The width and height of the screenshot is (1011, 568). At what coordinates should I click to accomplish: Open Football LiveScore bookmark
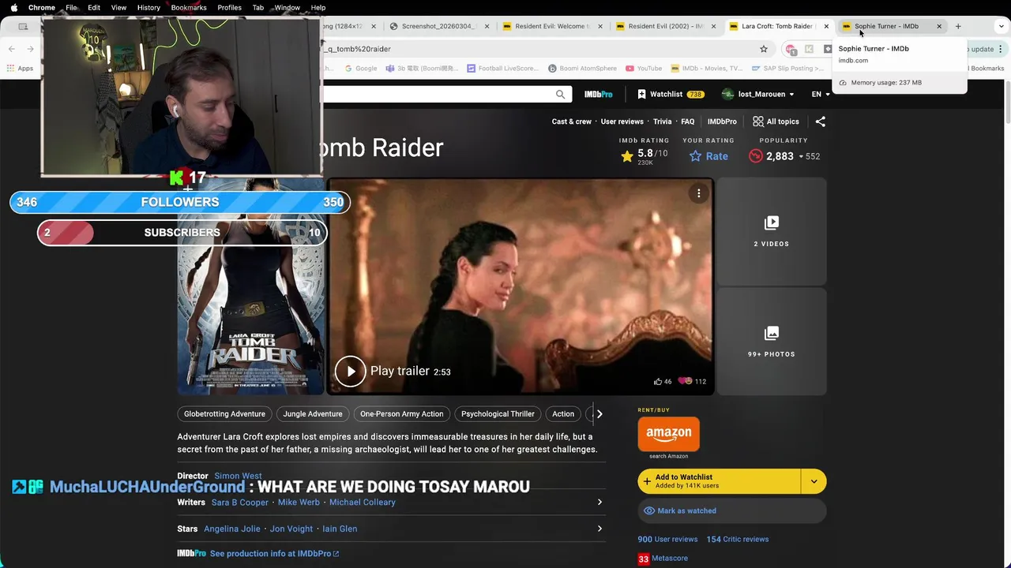point(502,69)
